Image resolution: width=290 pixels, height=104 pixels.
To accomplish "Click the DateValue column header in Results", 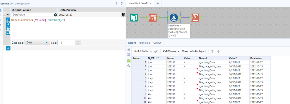I will pyautogui.click(x=260, y=58).
